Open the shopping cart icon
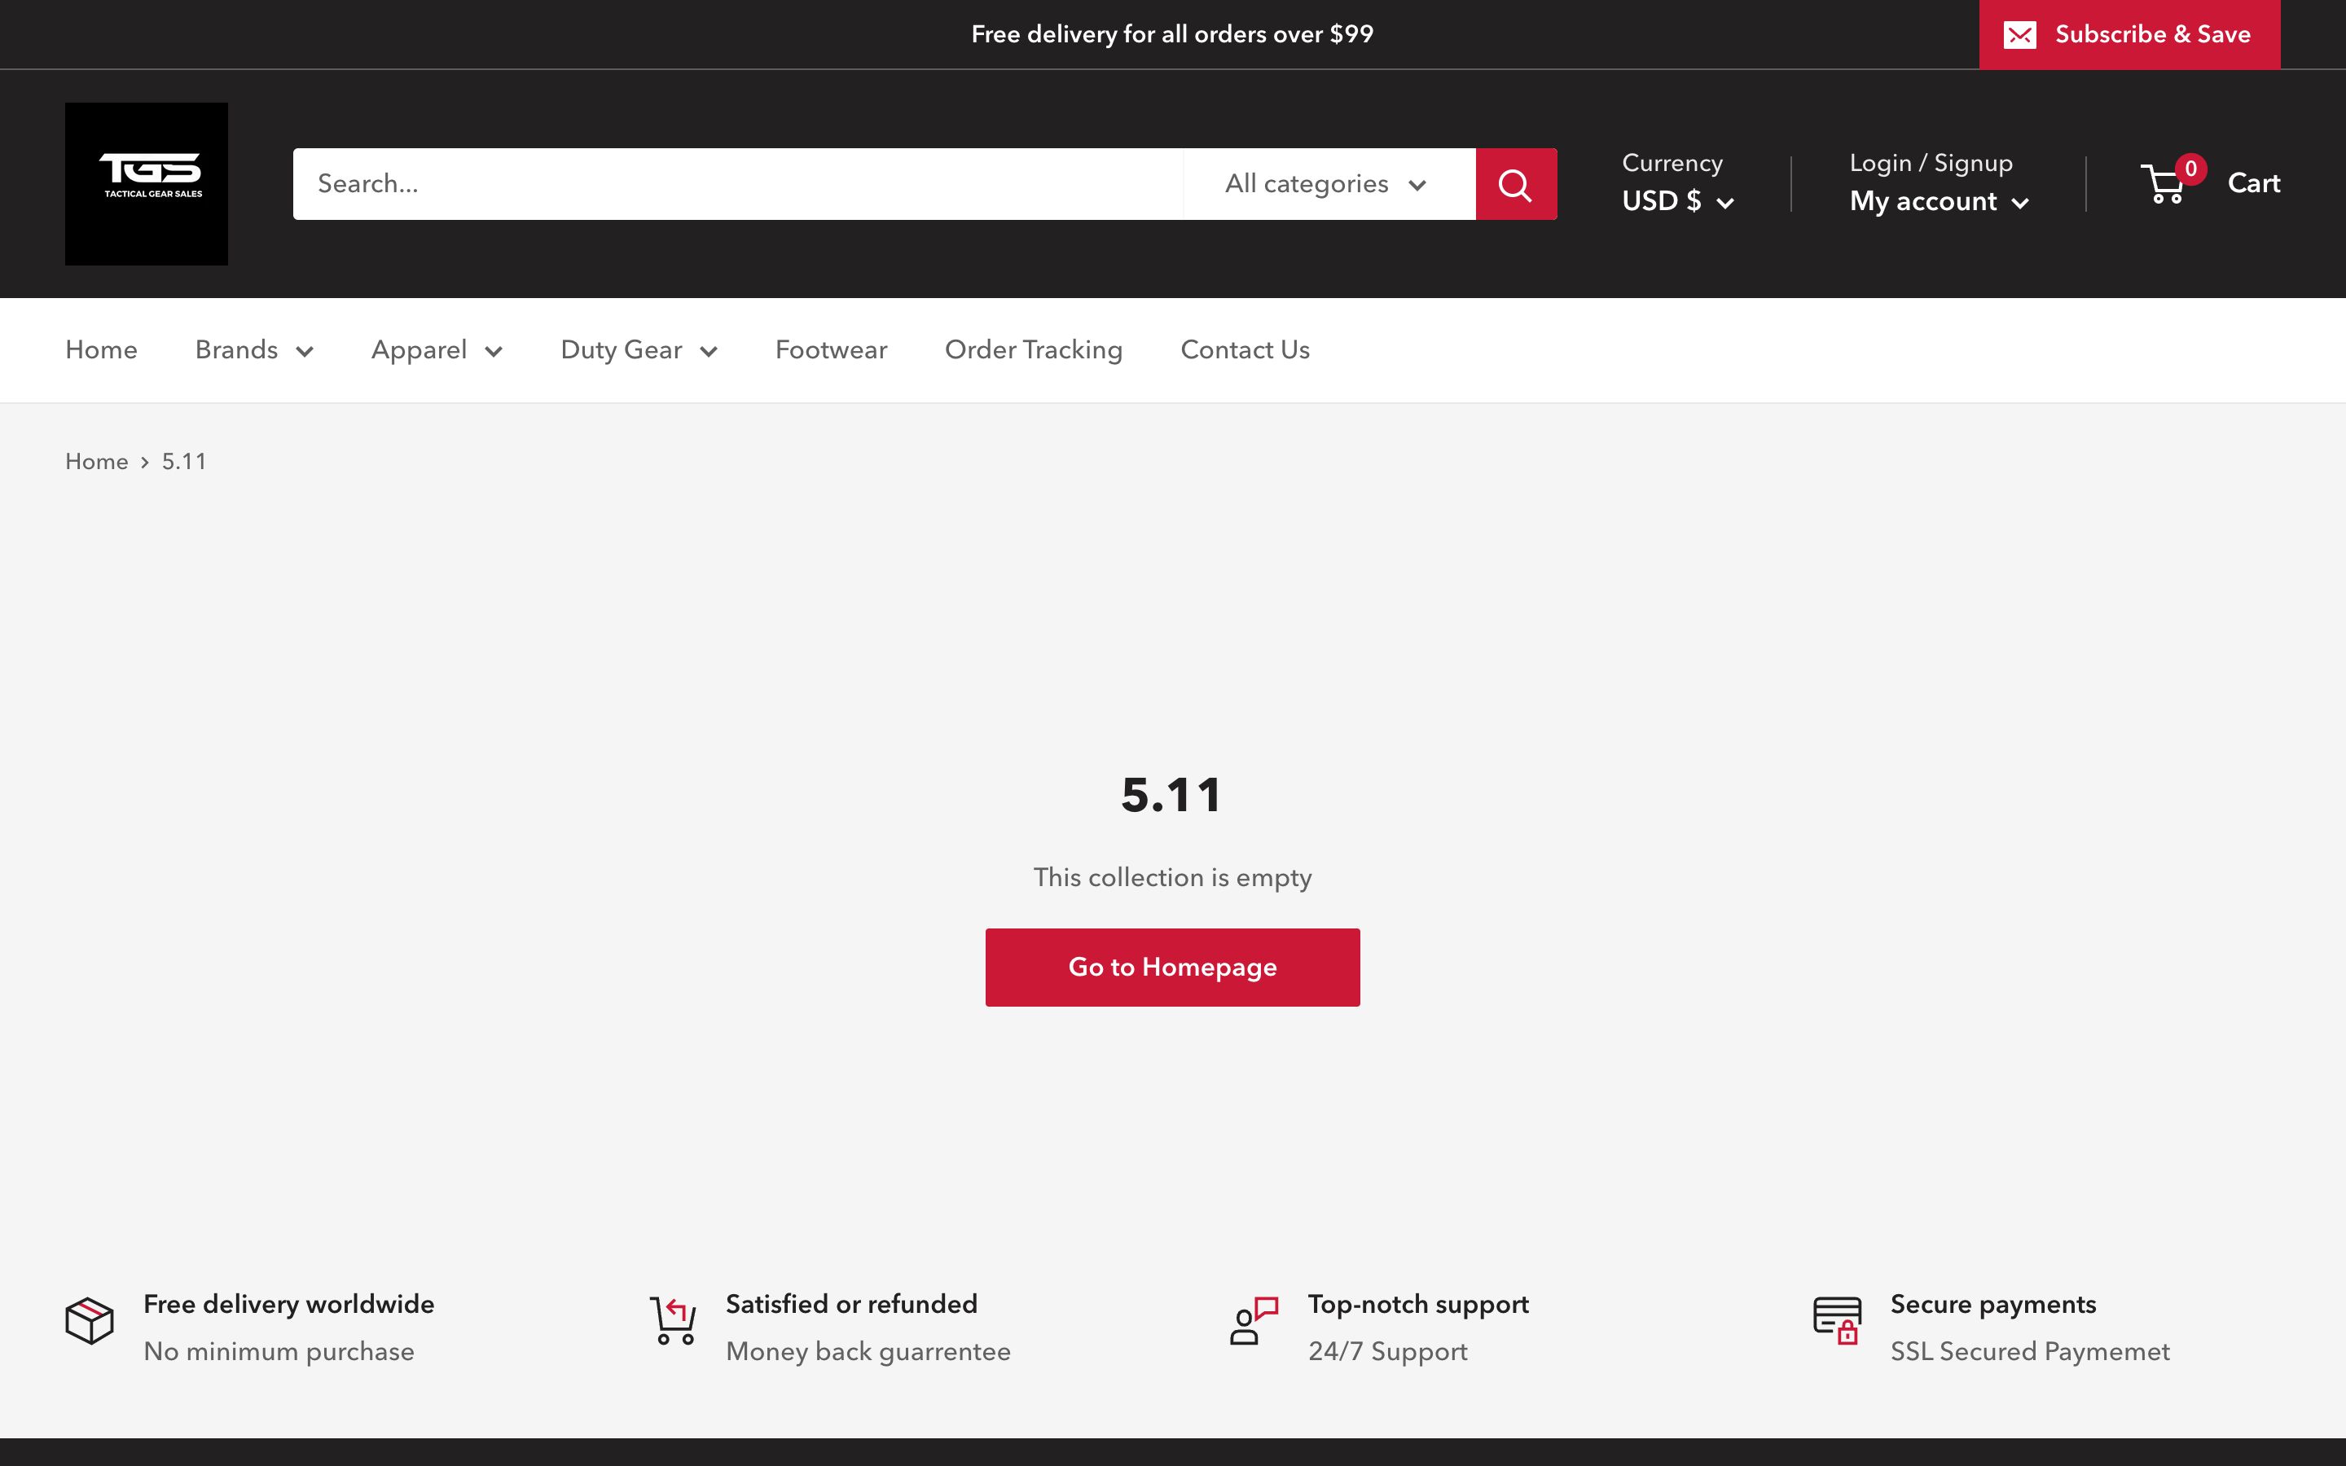The image size is (2346, 1466). 2164,183
